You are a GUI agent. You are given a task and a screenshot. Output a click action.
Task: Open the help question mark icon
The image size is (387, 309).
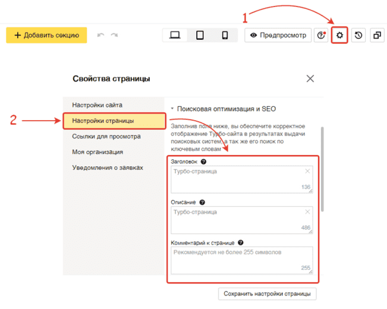[x=321, y=35]
